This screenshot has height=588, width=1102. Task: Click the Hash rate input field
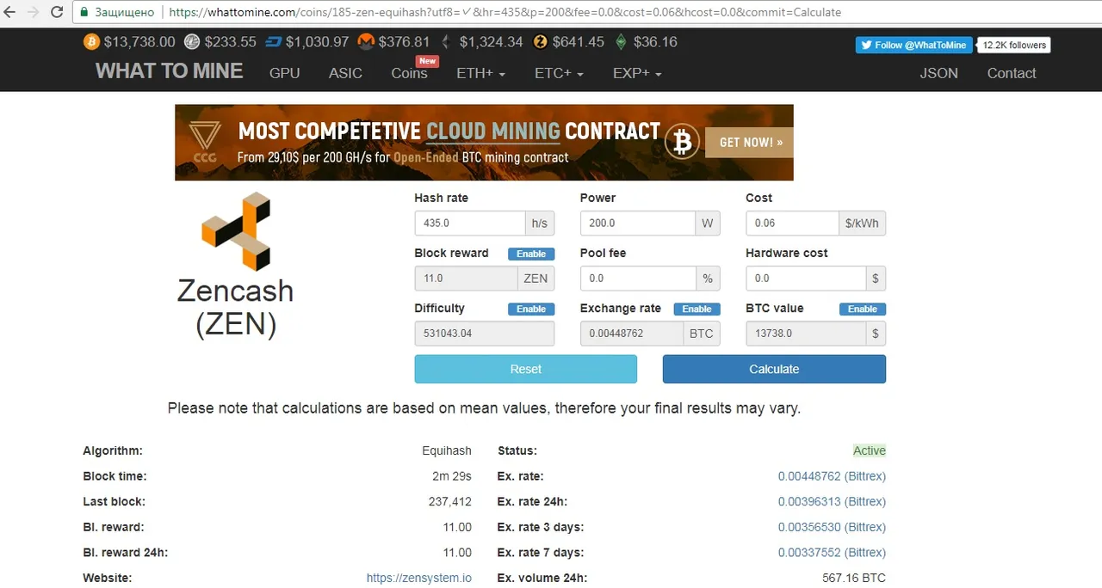[x=470, y=223]
